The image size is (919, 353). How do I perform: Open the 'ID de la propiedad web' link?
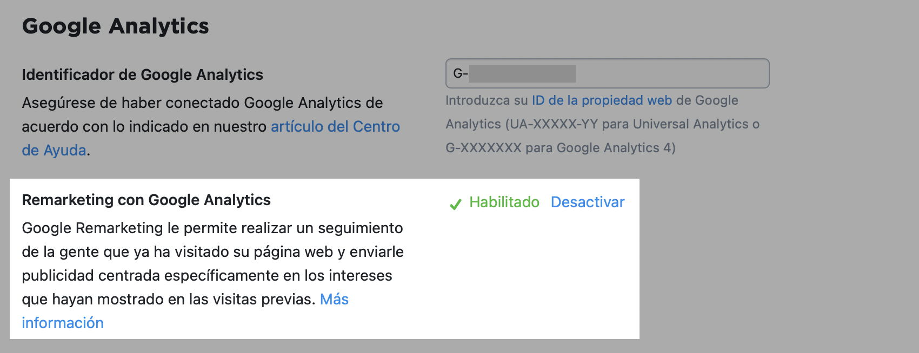click(x=602, y=100)
